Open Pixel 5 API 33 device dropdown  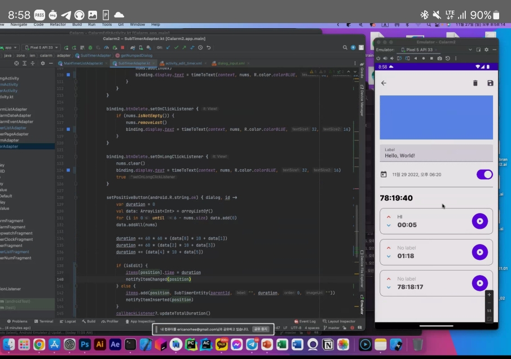point(42,47)
